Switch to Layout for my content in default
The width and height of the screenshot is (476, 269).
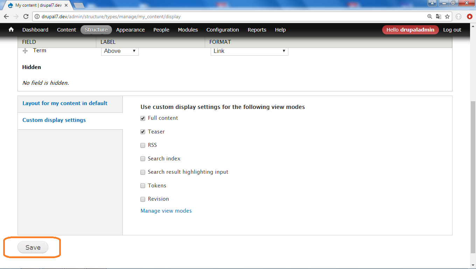coord(65,103)
